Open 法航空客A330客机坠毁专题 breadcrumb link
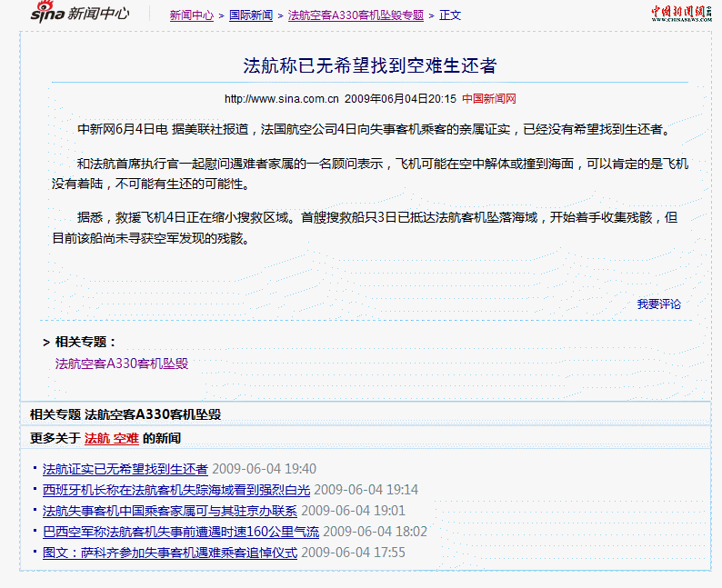 pos(356,15)
